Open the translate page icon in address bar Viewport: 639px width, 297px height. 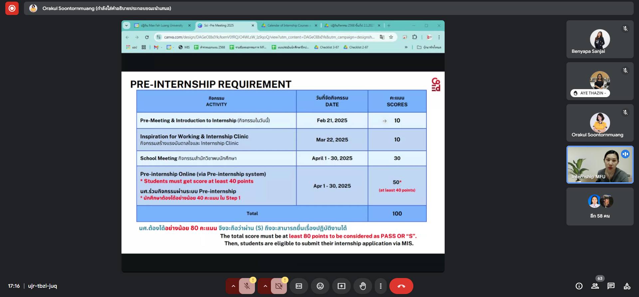click(382, 37)
